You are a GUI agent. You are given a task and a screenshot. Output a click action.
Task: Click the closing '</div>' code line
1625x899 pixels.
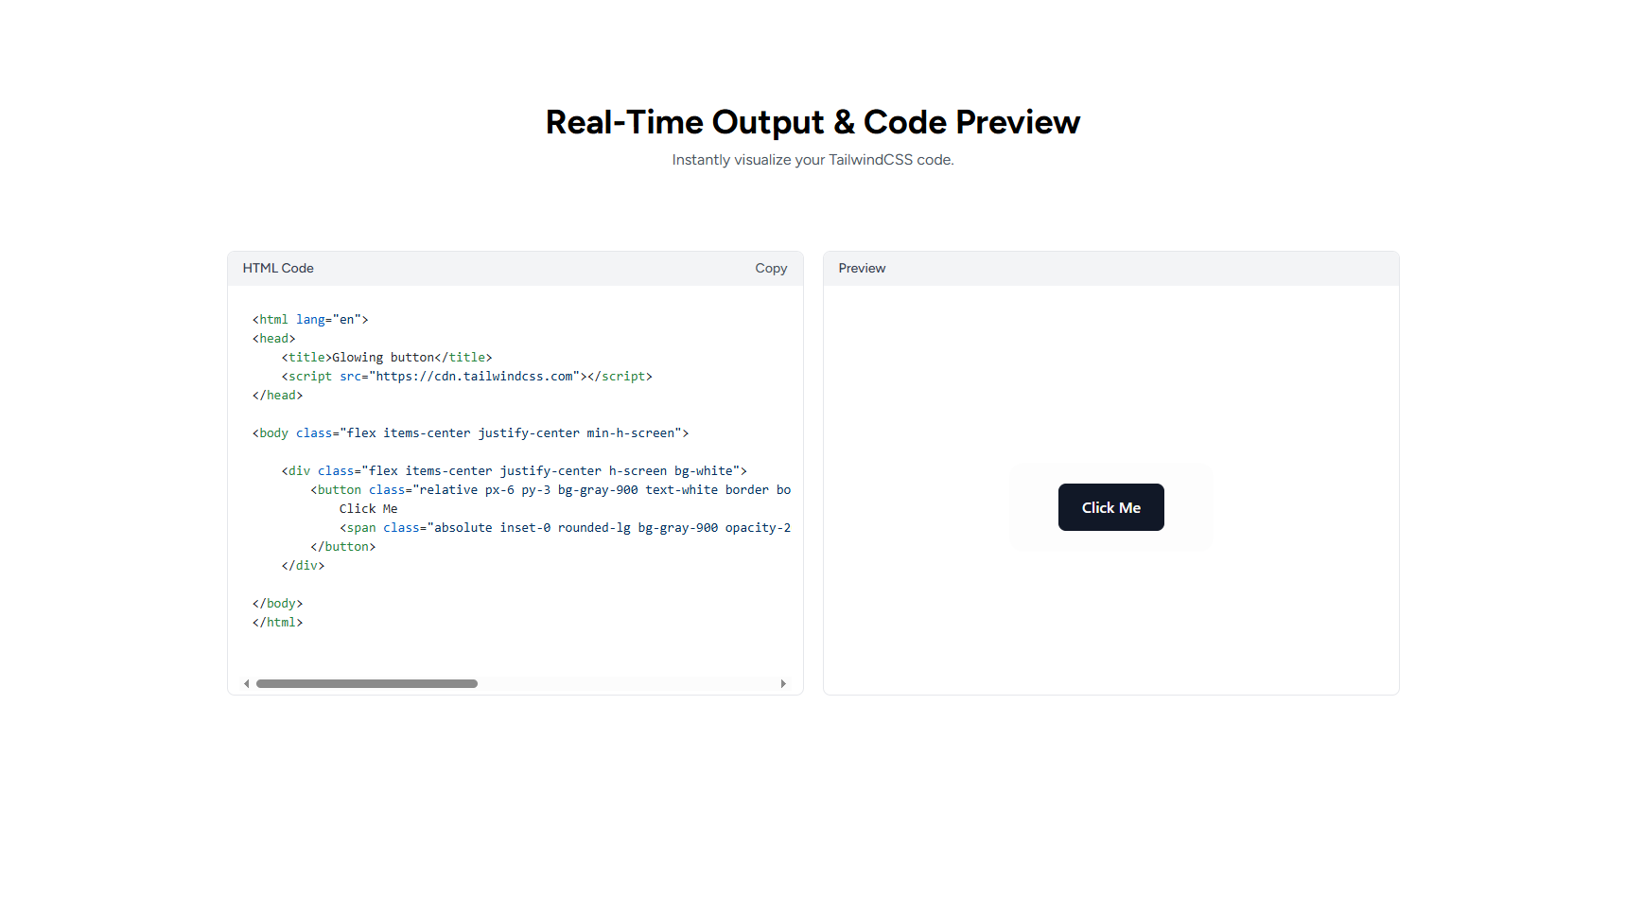coord(303,566)
